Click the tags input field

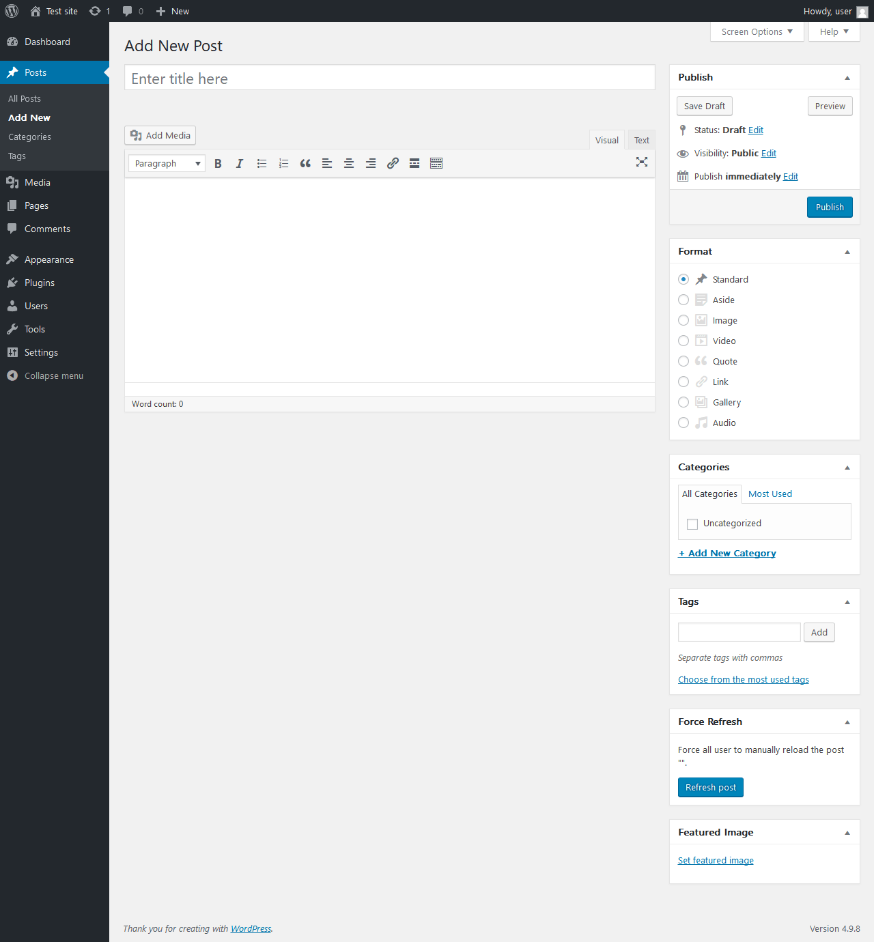(x=739, y=632)
